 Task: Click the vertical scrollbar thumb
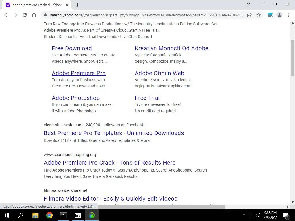(x=292, y=58)
